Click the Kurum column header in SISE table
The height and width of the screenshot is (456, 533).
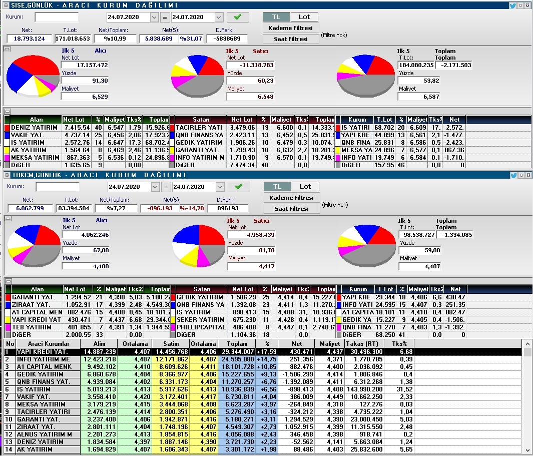pos(357,120)
